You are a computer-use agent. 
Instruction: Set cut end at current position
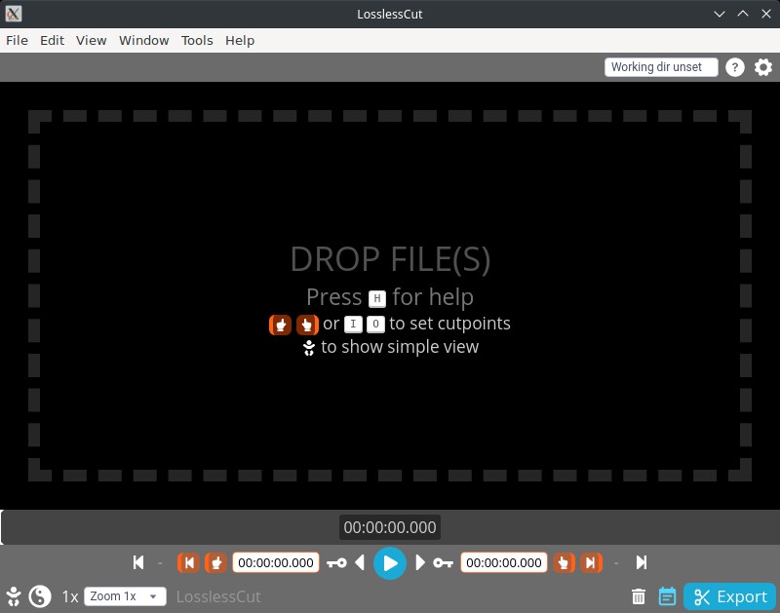click(564, 562)
